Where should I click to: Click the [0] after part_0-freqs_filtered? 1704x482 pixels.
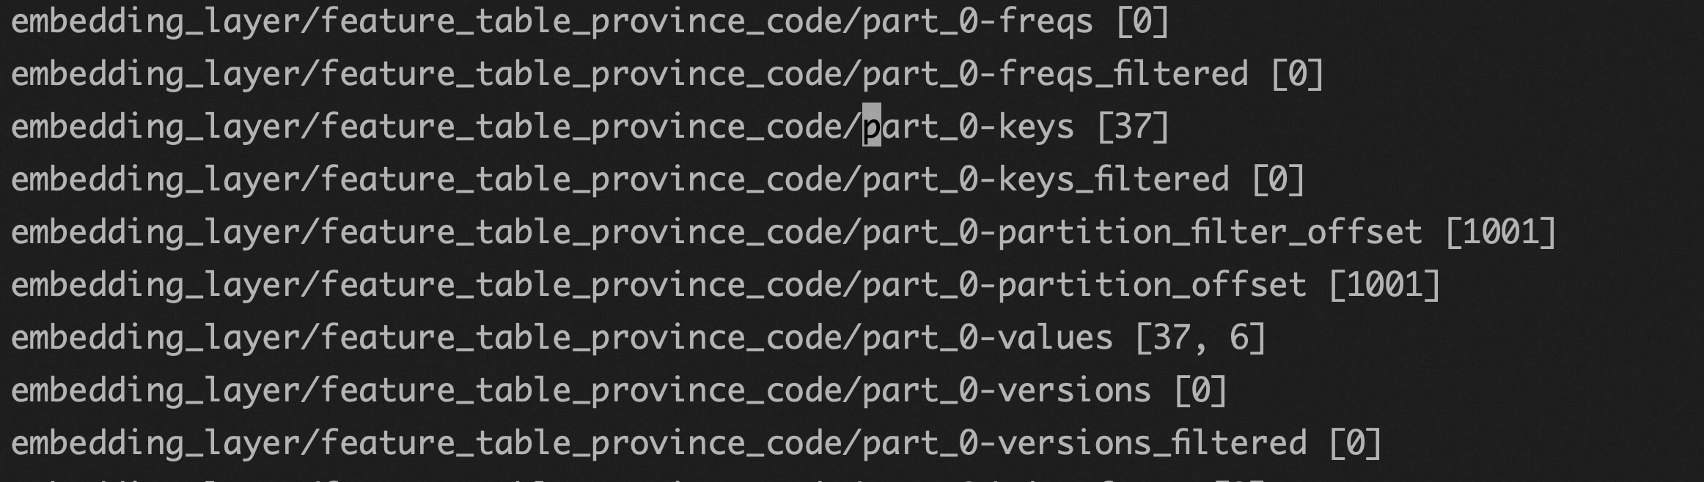point(1296,75)
